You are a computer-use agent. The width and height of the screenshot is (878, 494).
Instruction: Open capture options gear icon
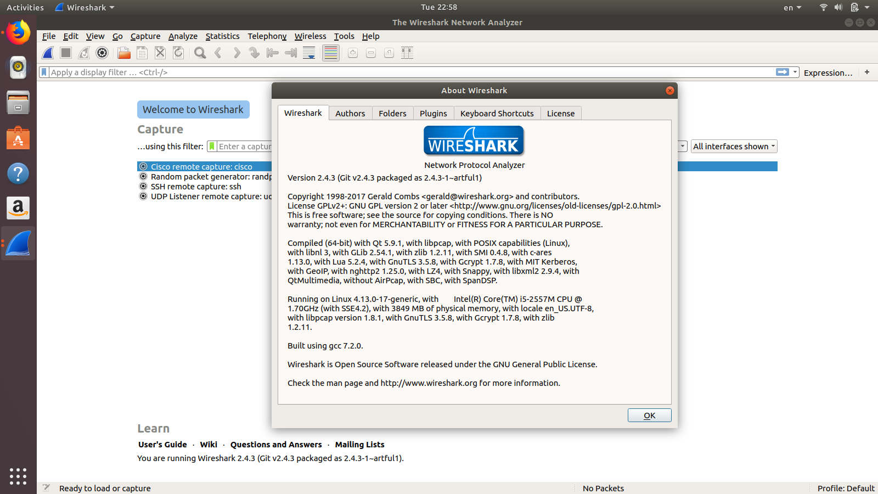point(102,53)
